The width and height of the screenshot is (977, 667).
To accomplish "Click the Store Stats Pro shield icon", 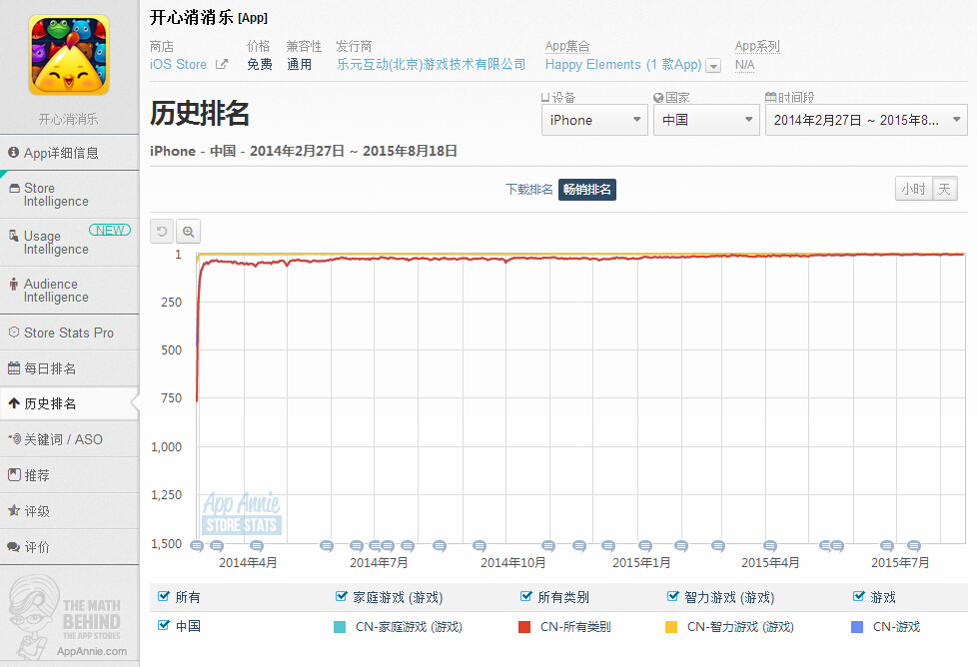I will pos(14,332).
